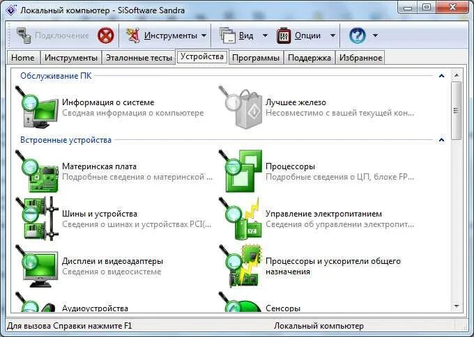Open the Опции toolbar dropdown arrow
The width and height of the screenshot is (474, 337).
pos(332,36)
